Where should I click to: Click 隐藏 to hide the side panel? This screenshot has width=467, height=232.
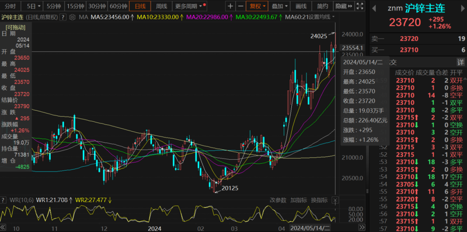343,6
